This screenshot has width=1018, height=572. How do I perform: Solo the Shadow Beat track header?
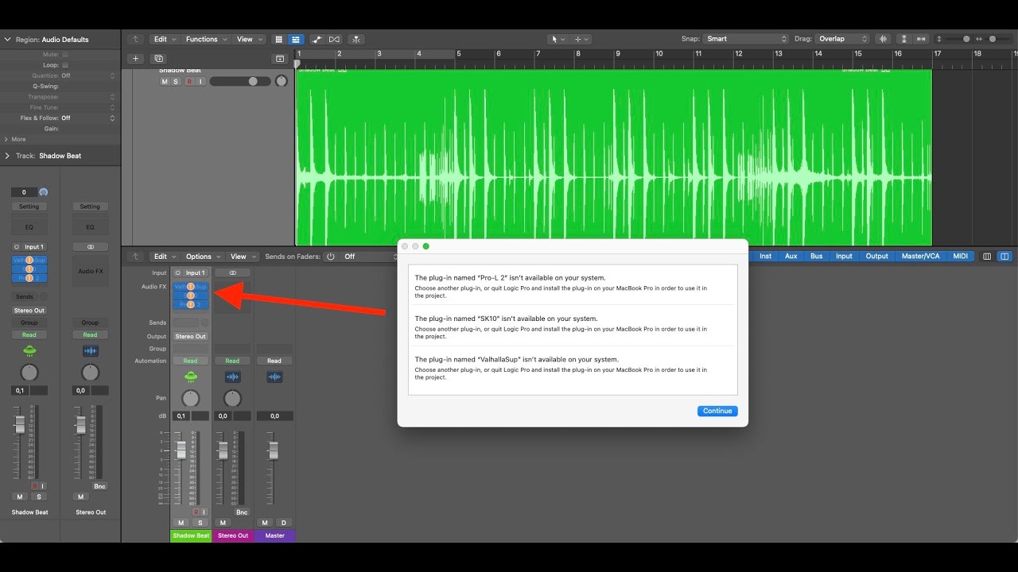pyautogui.click(x=176, y=81)
